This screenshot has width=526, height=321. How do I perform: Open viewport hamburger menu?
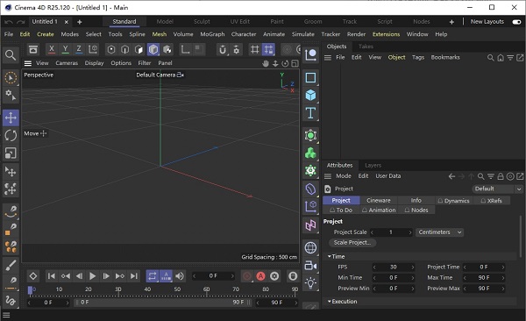pyautogui.click(x=28, y=63)
